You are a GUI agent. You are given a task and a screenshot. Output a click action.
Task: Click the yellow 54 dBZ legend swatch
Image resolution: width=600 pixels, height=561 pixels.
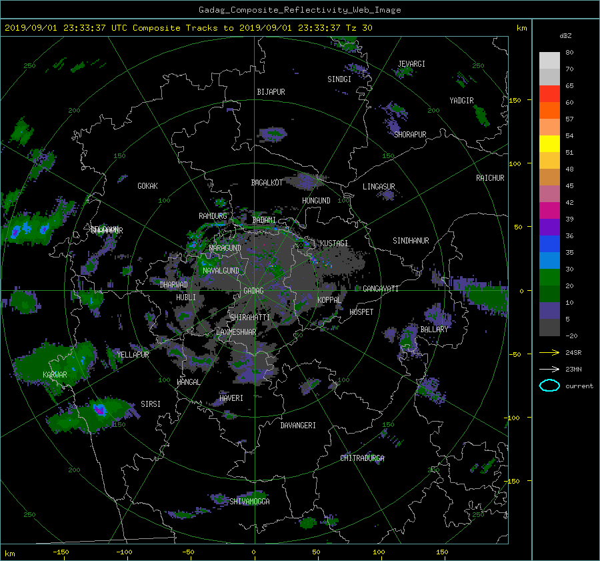[x=549, y=143]
